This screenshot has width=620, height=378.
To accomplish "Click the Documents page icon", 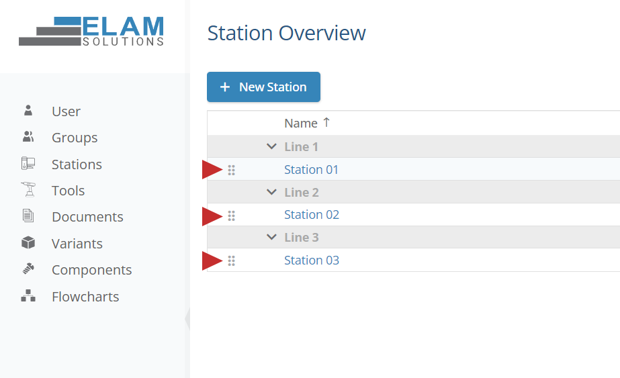I will pyautogui.click(x=28, y=216).
